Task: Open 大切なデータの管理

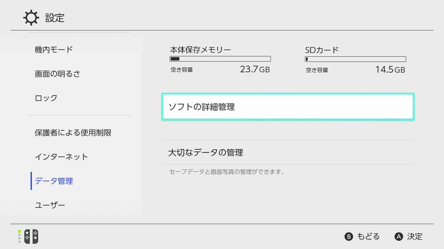Action: click(288, 152)
